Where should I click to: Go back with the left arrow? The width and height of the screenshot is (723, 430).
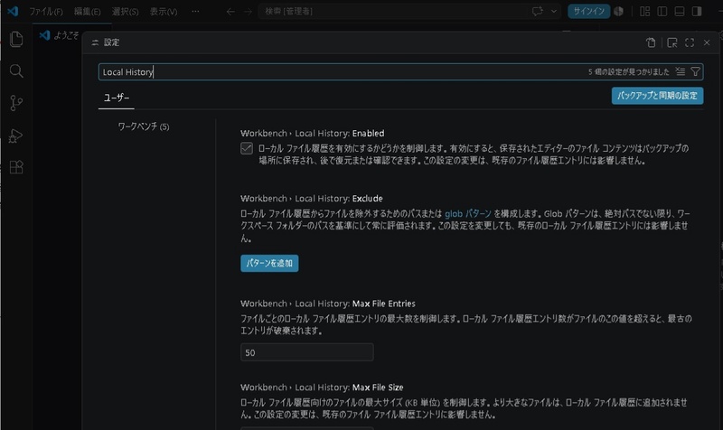230,12
